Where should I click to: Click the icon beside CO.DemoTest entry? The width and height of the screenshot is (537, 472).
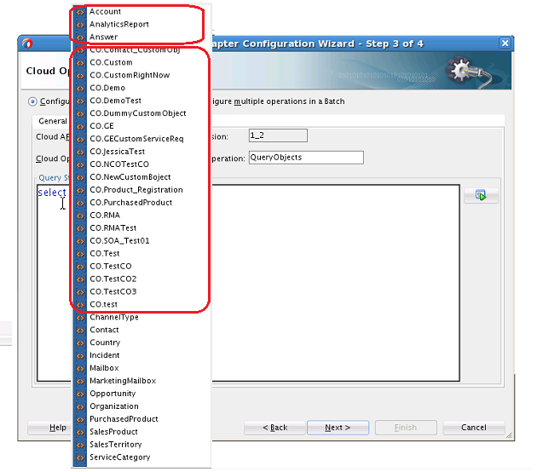click(x=80, y=101)
